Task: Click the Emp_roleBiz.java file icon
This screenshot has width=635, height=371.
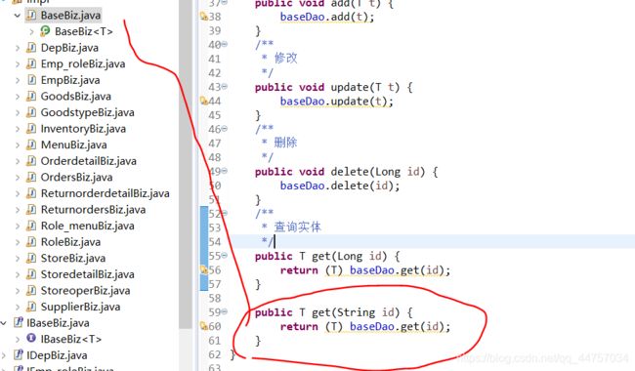Action: point(31,63)
